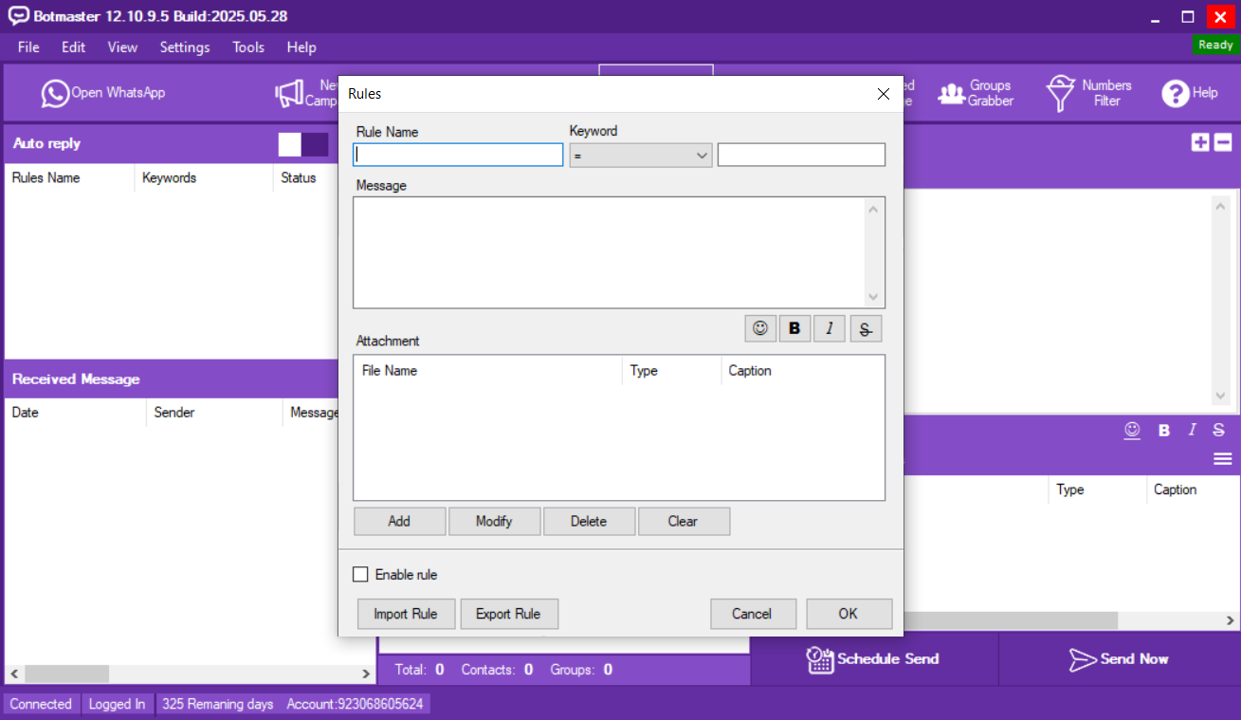Click the Import Rule button
1241x720 pixels.
(406, 614)
